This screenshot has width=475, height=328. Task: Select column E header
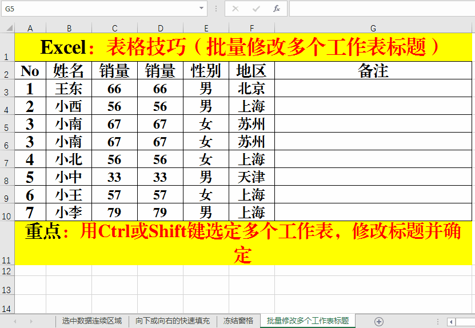(x=206, y=29)
